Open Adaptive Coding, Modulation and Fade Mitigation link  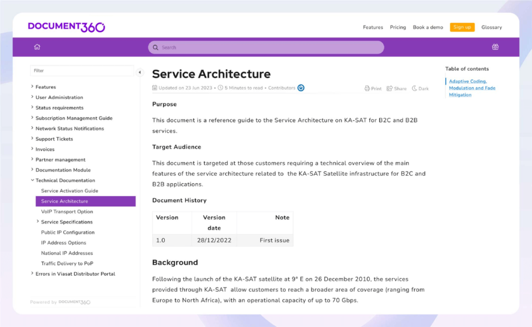[x=472, y=88]
